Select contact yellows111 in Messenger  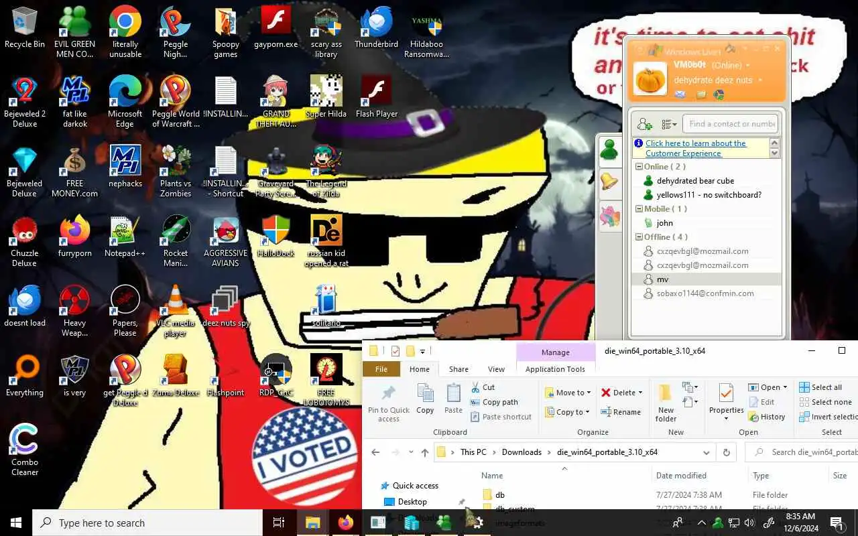[709, 195]
